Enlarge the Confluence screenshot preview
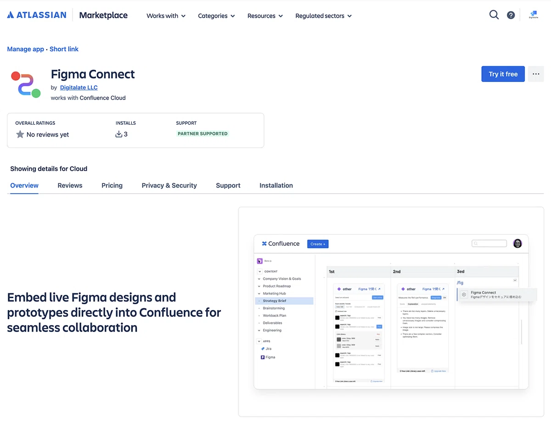The width and height of the screenshot is (551, 427). [x=391, y=312]
